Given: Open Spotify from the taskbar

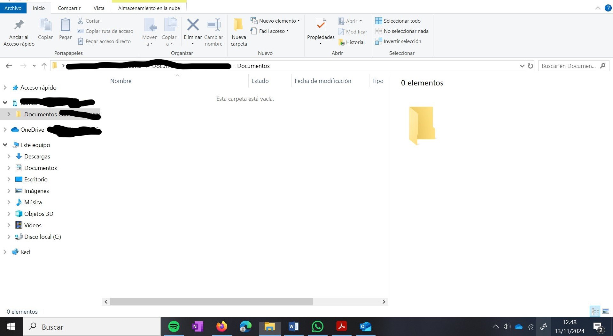Looking at the screenshot, I should click(174, 326).
